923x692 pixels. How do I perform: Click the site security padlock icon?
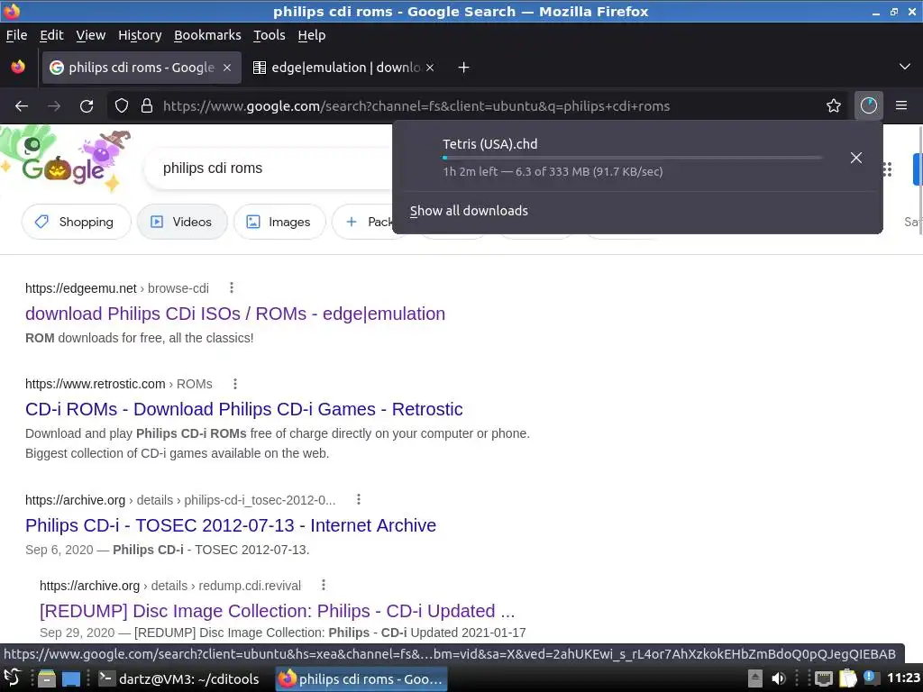click(x=147, y=106)
